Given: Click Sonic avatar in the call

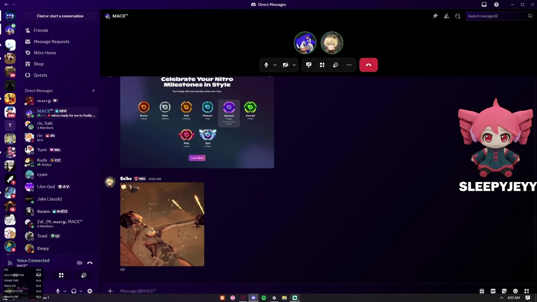Looking at the screenshot, I should 305,43.
